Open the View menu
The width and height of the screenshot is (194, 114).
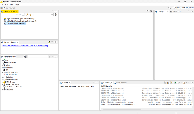(x=12, y=4)
